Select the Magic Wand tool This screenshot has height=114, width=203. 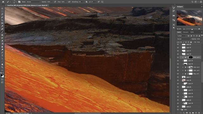click(x=2, y=17)
